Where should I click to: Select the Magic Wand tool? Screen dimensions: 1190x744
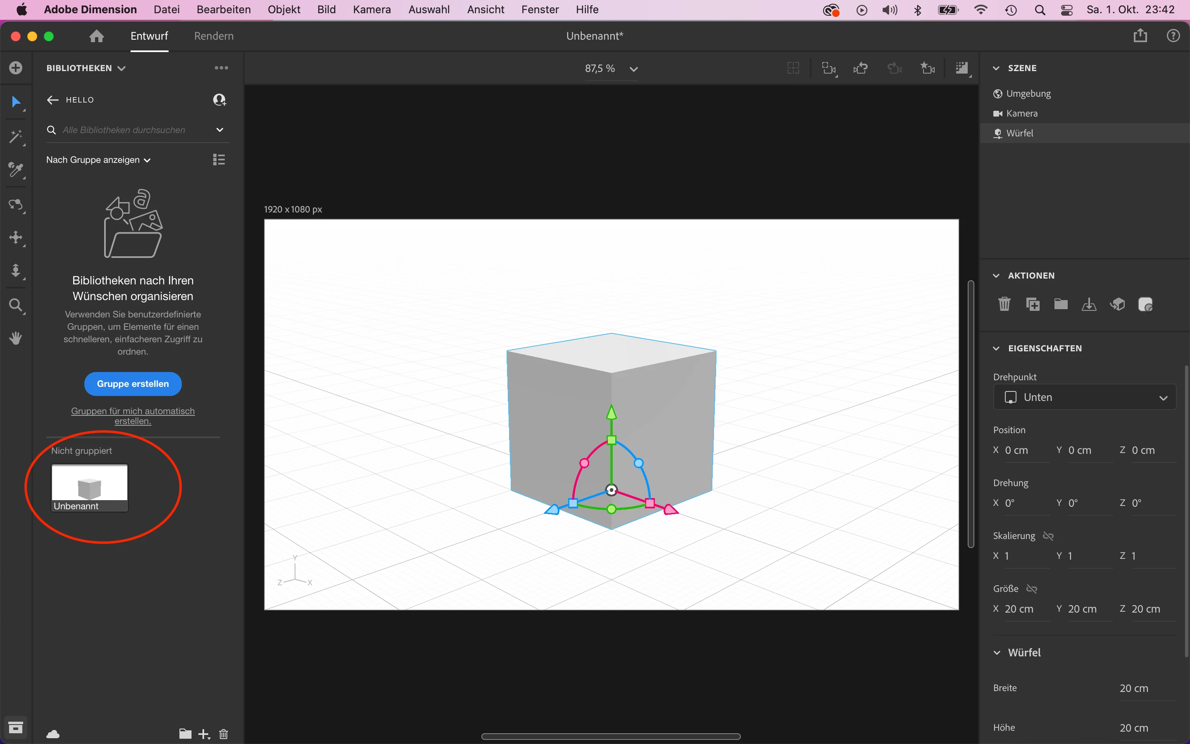16,137
